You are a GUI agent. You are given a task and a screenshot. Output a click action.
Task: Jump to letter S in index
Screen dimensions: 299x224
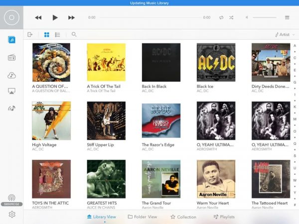point(295,156)
